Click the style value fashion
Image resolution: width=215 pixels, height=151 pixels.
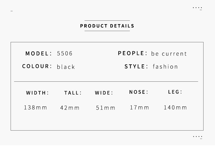coord(165,66)
